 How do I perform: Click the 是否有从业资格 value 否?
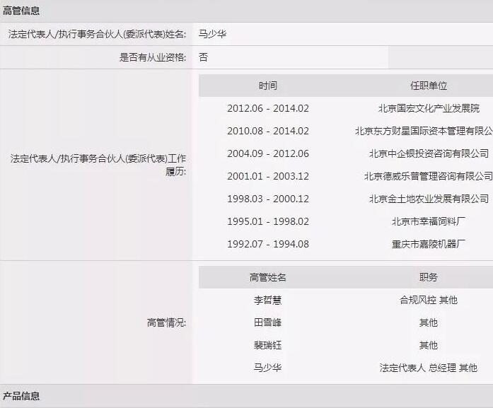click(204, 57)
